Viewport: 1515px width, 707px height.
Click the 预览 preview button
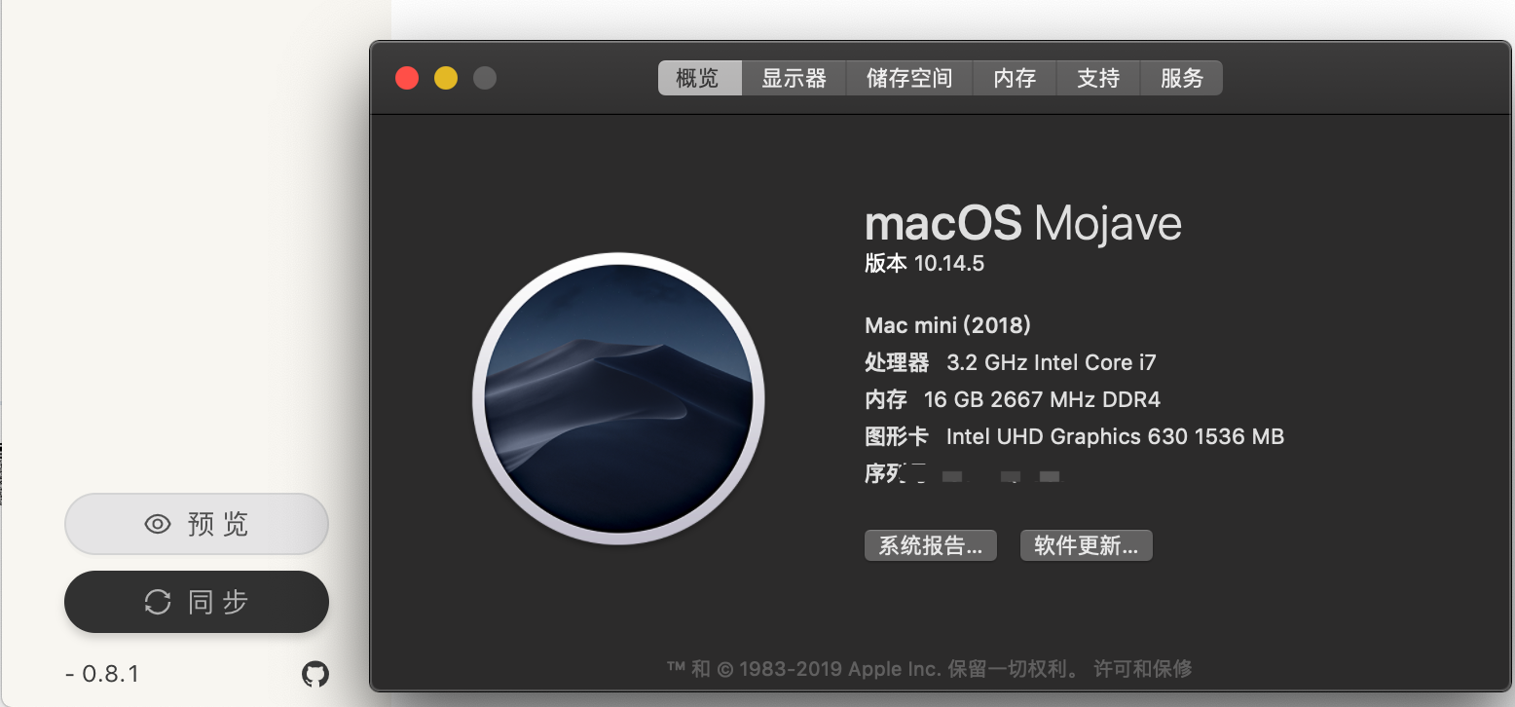pyautogui.click(x=197, y=524)
